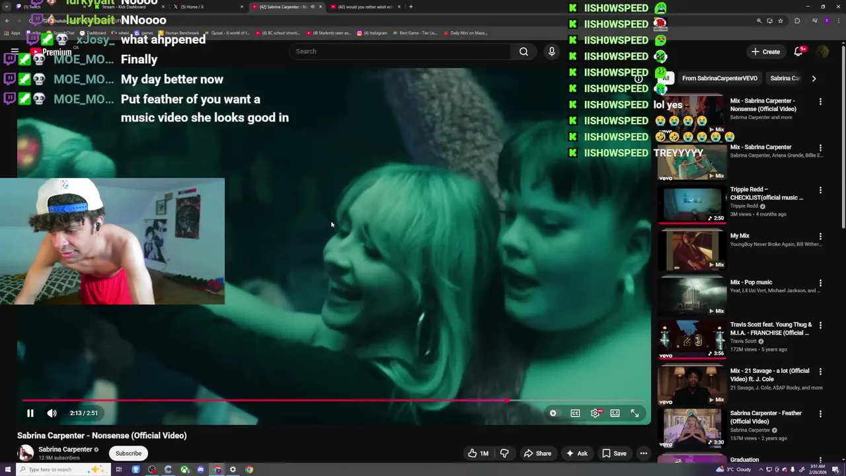Open the account avatar menu
The height and width of the screenshot is (476, 846).
tap(822, 52)
